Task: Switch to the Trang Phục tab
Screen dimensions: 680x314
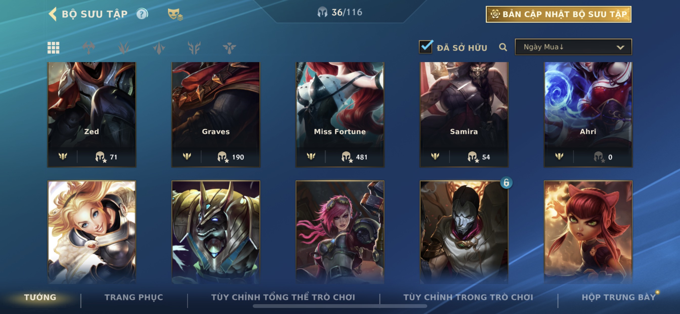Action: coord(134,297)
